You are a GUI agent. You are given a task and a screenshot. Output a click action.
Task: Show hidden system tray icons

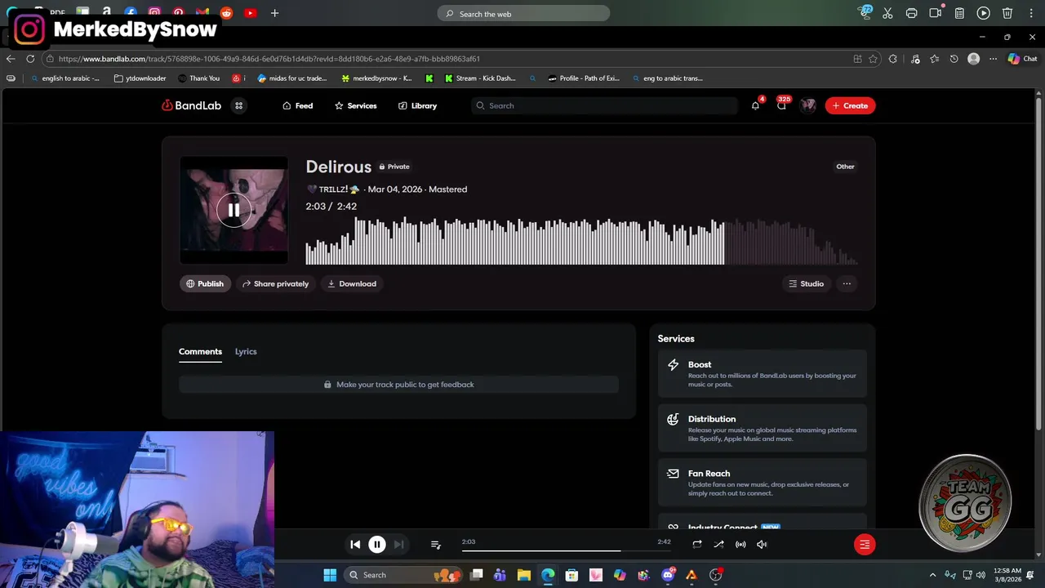(933, 575)
